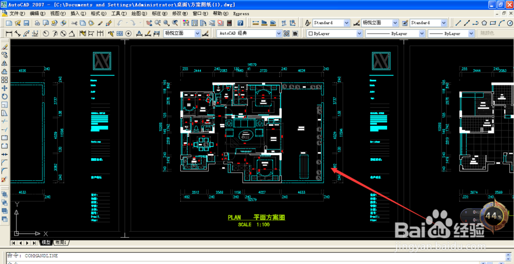The width and height of the screenshot is (514, 264).
Task: Click the PLAN 平面方案图 title text
Action: click(x=256, y=217)
